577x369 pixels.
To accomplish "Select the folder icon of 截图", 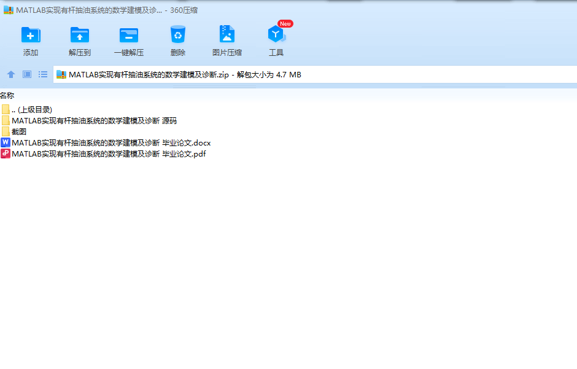I will [x=6, y=132].
